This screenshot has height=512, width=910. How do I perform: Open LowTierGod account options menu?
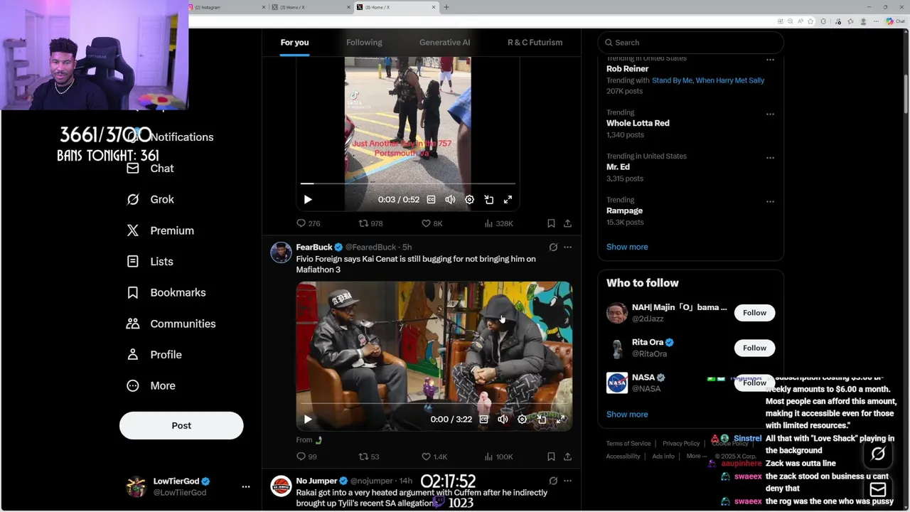point(246,487)
